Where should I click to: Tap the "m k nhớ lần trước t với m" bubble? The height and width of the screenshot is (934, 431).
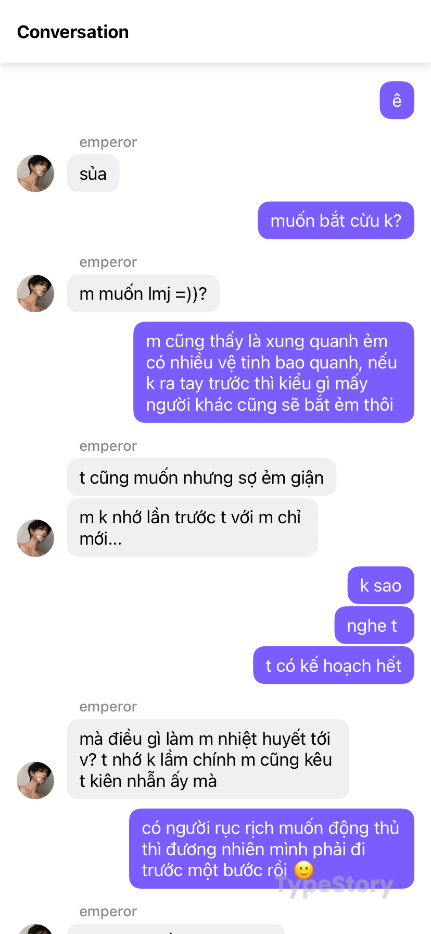coord(192,527)
